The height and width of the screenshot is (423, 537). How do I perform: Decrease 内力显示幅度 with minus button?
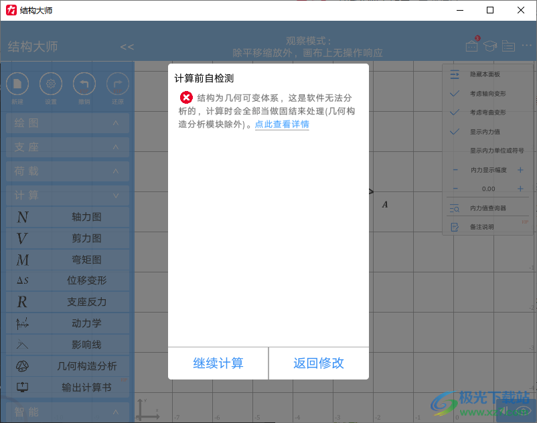point(455,170)
